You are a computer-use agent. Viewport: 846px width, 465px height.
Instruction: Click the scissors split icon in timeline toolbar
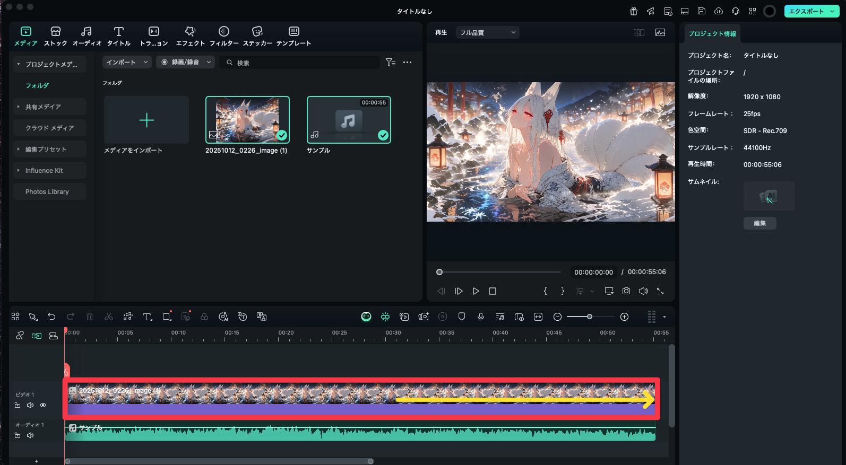click(x=109, y=317)
